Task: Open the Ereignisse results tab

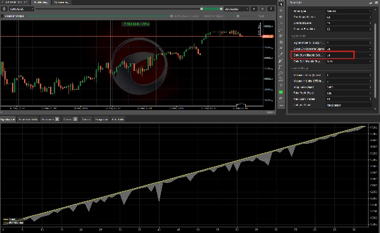Action: [x=101, y=120]
